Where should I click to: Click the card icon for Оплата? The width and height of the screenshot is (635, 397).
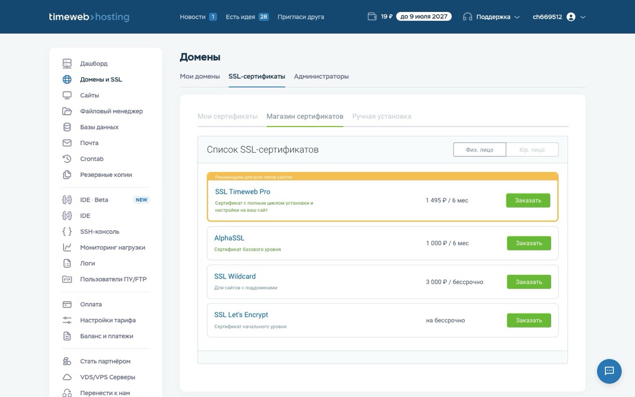(67, 304)
